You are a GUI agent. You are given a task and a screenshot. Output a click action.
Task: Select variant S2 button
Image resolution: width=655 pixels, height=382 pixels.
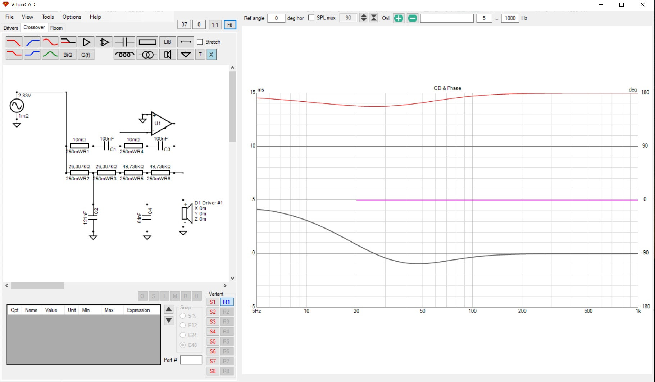click(213, 312)
